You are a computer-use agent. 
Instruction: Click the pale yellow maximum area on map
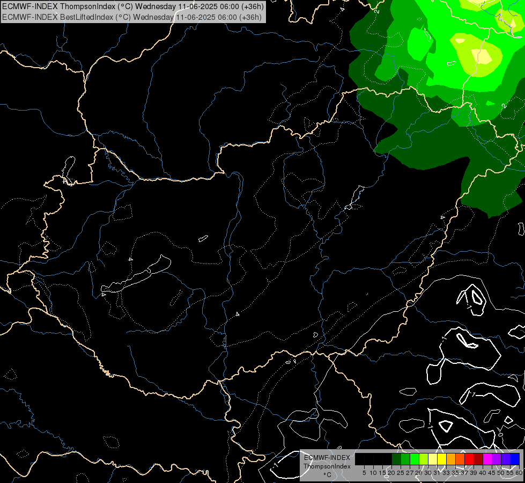[x=482, y=56]
